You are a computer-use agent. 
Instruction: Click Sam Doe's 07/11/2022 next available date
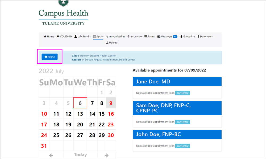click(x=182, y=122)
